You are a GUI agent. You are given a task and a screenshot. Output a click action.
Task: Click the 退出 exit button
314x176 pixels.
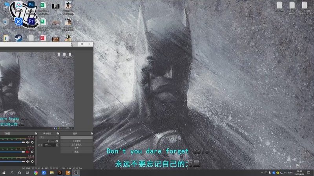coord(77,152)
